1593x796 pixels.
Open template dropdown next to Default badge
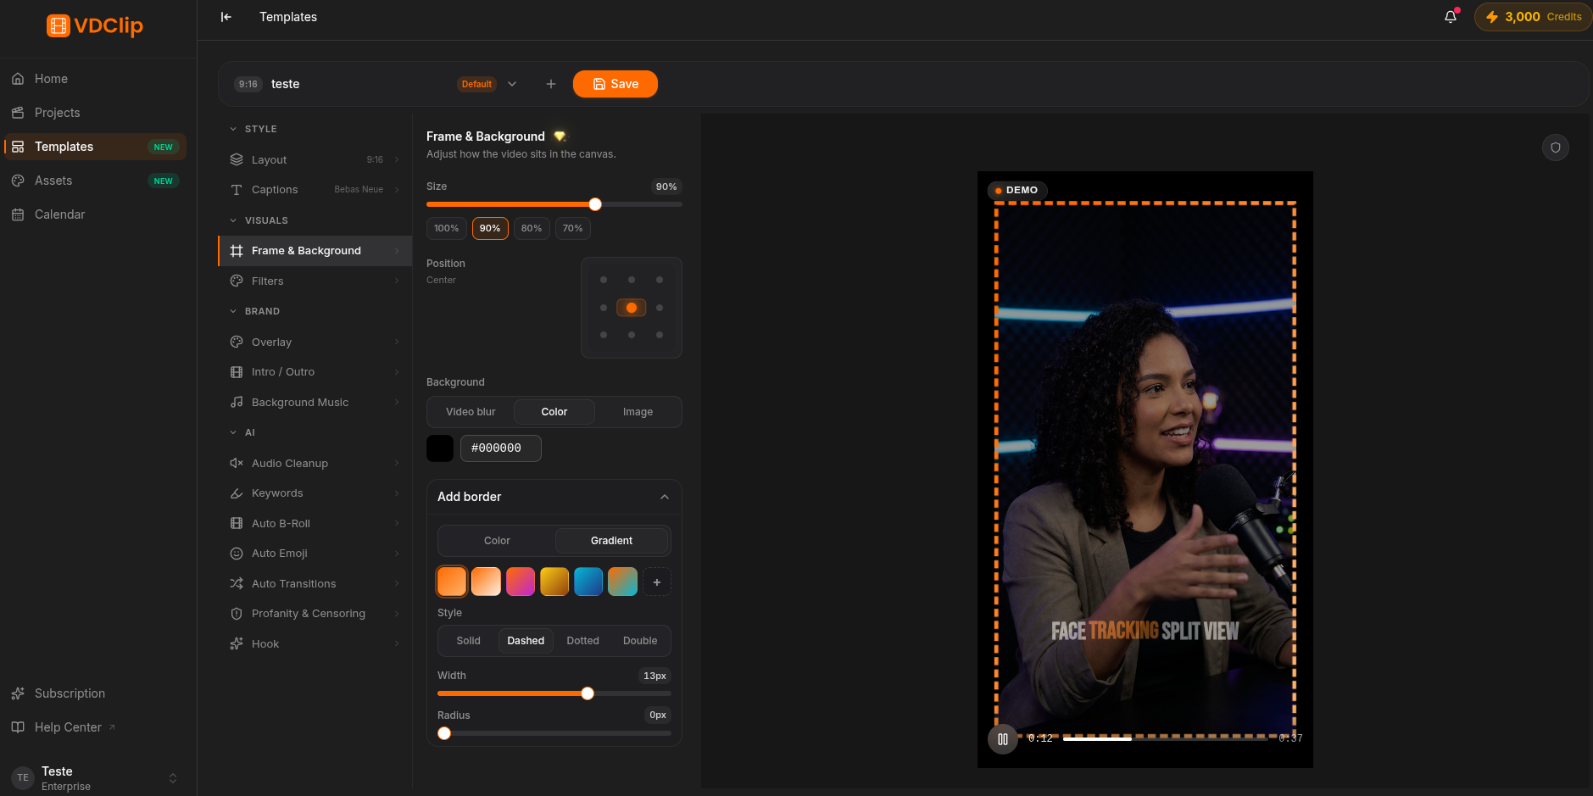click(x=512, y=84)
